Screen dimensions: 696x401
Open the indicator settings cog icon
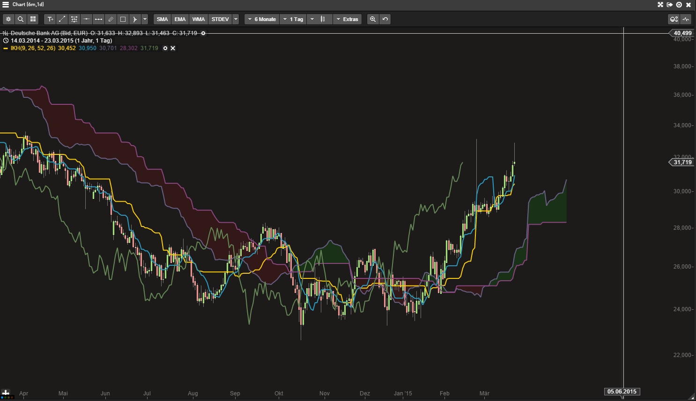(x=674, y=19)
